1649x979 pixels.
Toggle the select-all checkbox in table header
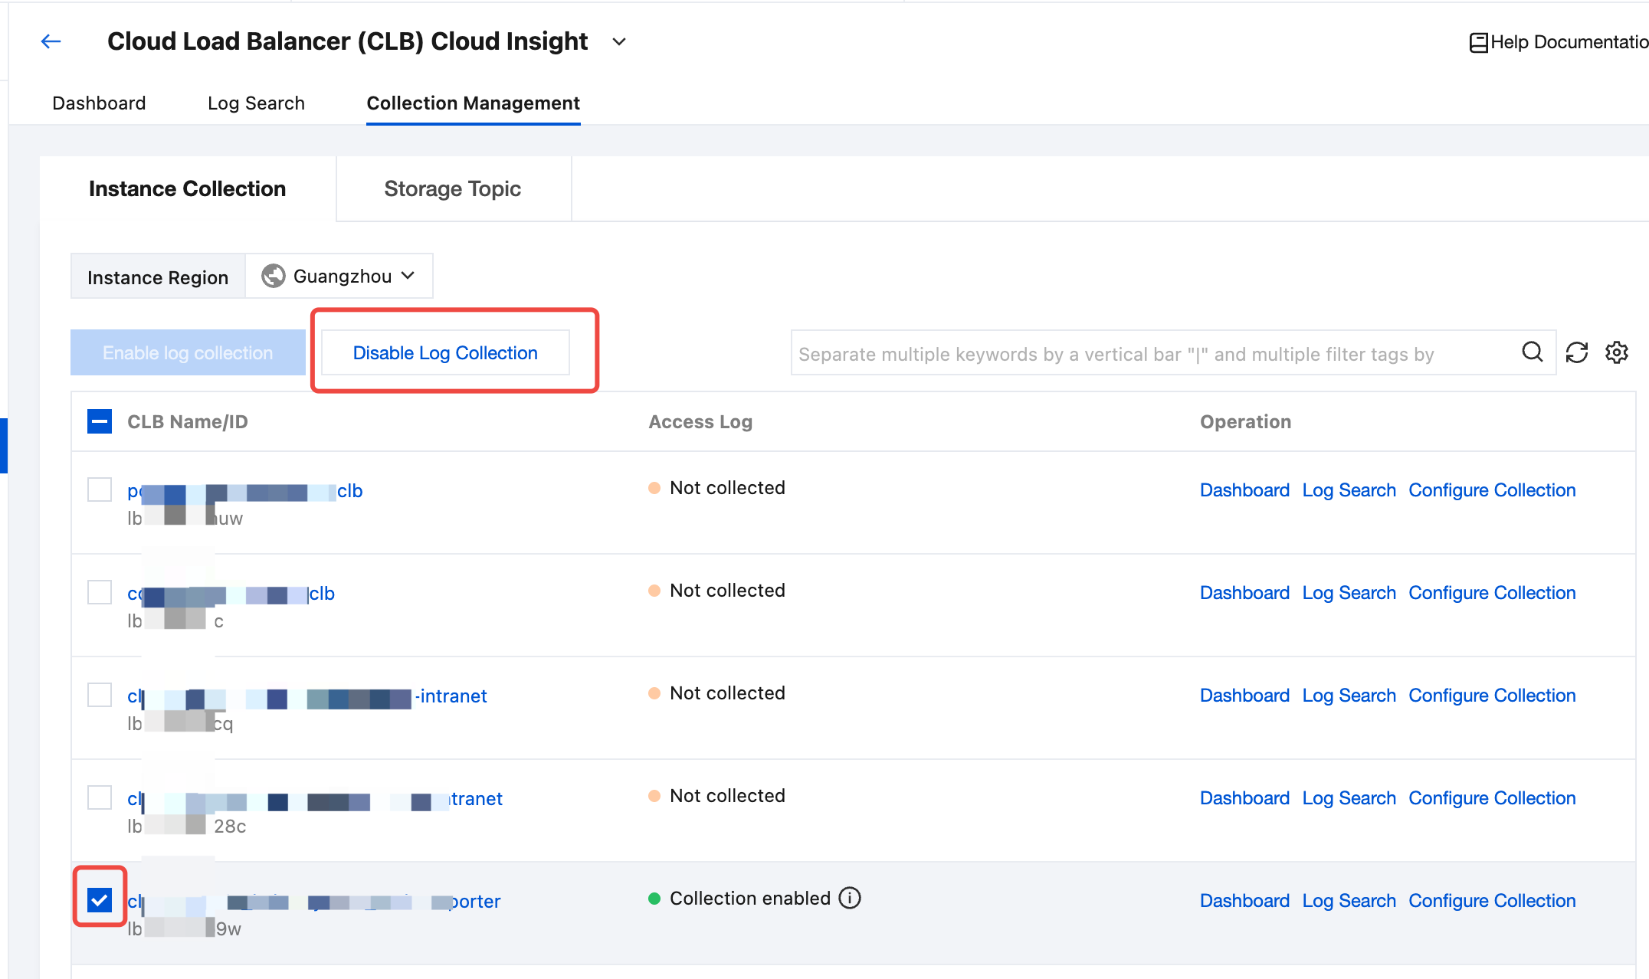click(100, 421)
